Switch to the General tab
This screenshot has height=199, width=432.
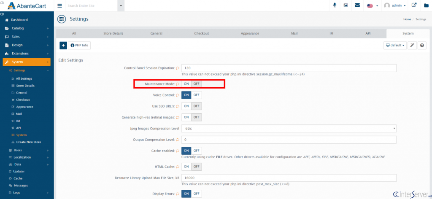[x=156, y=33]
